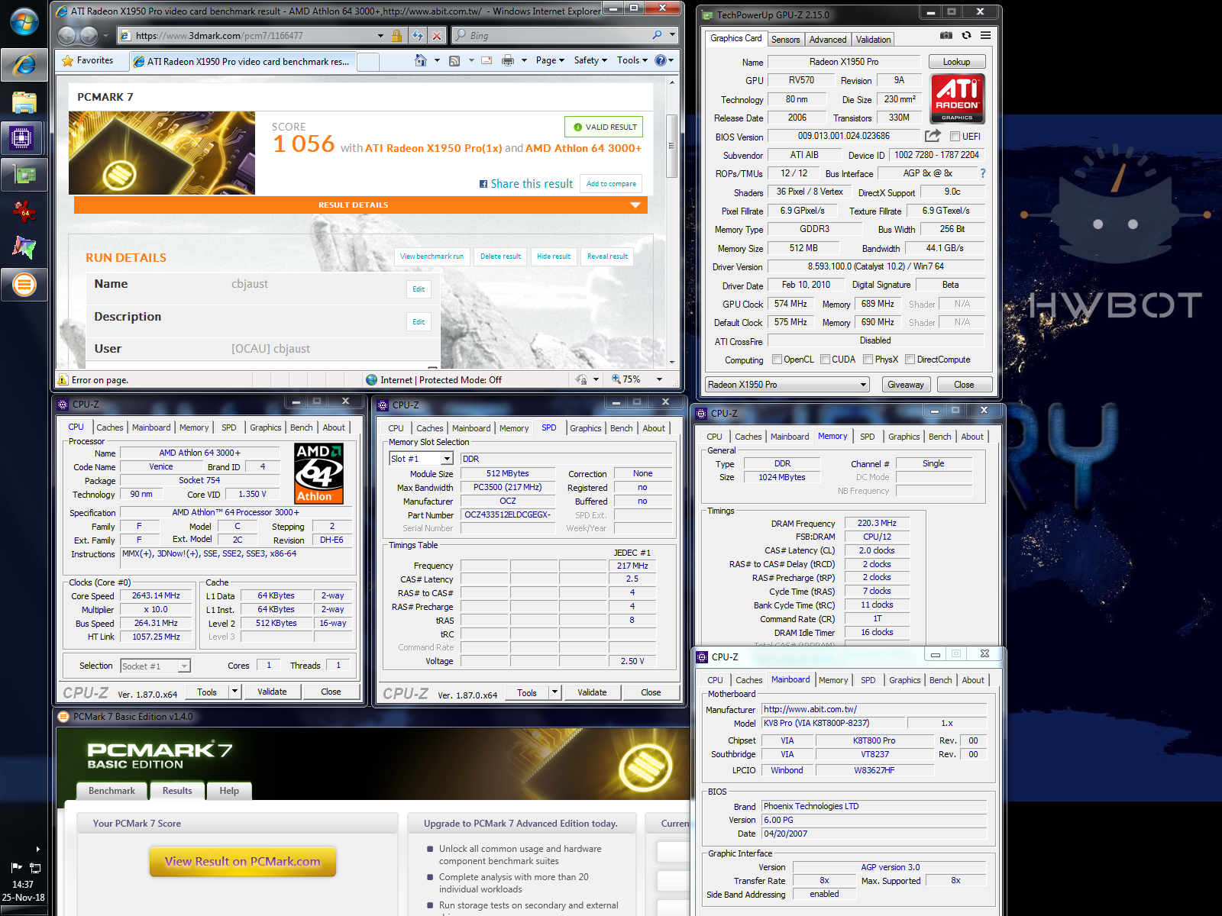Open the Graphics tab in CPU-Z Mainboard window
The height and width of the screenshot is (916, 1222).
(904, 680)
